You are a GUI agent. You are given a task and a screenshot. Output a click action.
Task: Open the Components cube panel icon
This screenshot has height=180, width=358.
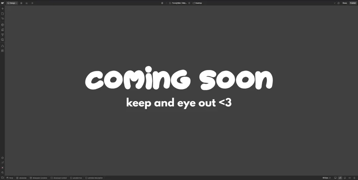pyautogui.click(x=3, y=25)
